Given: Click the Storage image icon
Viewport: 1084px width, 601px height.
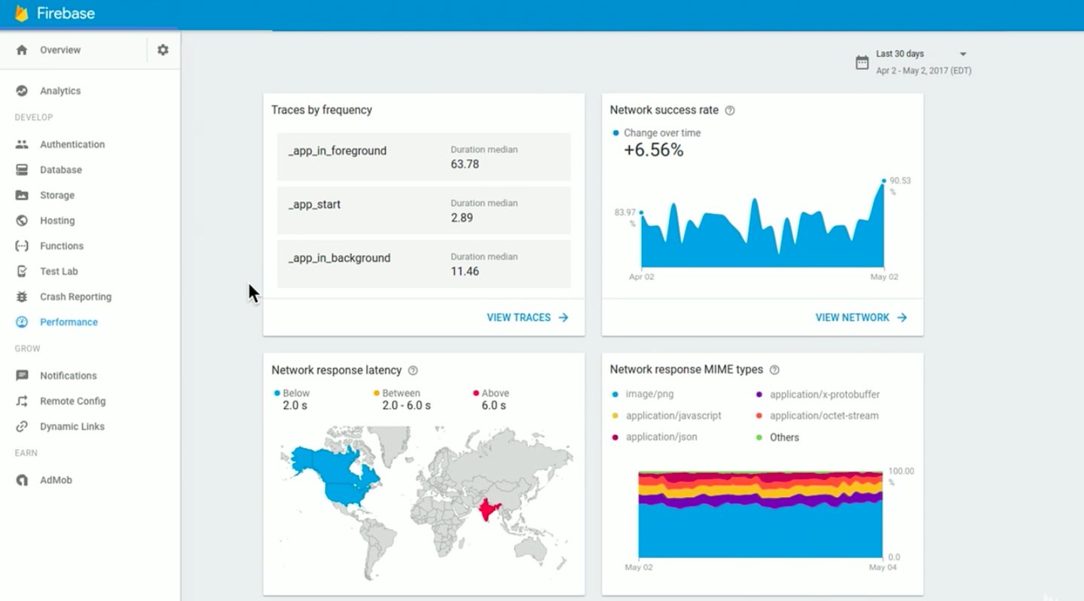Looking at the screenshot, I should [22, 195].
